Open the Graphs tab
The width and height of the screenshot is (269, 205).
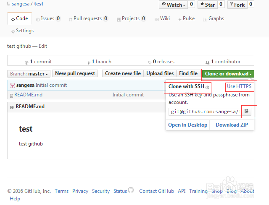click(x=214, y=18)
